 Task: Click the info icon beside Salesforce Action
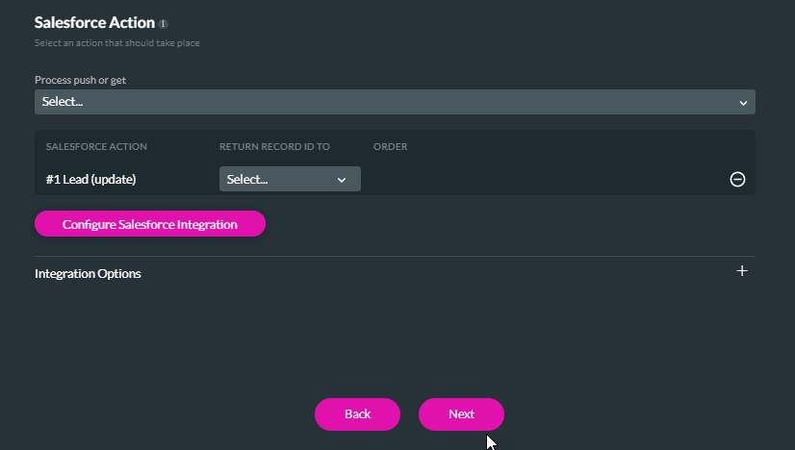coord(163,24)
